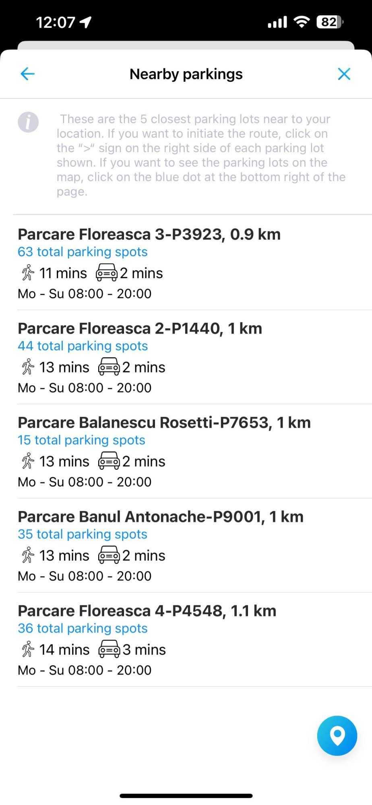The image size is (372, 805).
Task: Select Parcare Floreasca 3-P3923 entry
Action: 149,234
